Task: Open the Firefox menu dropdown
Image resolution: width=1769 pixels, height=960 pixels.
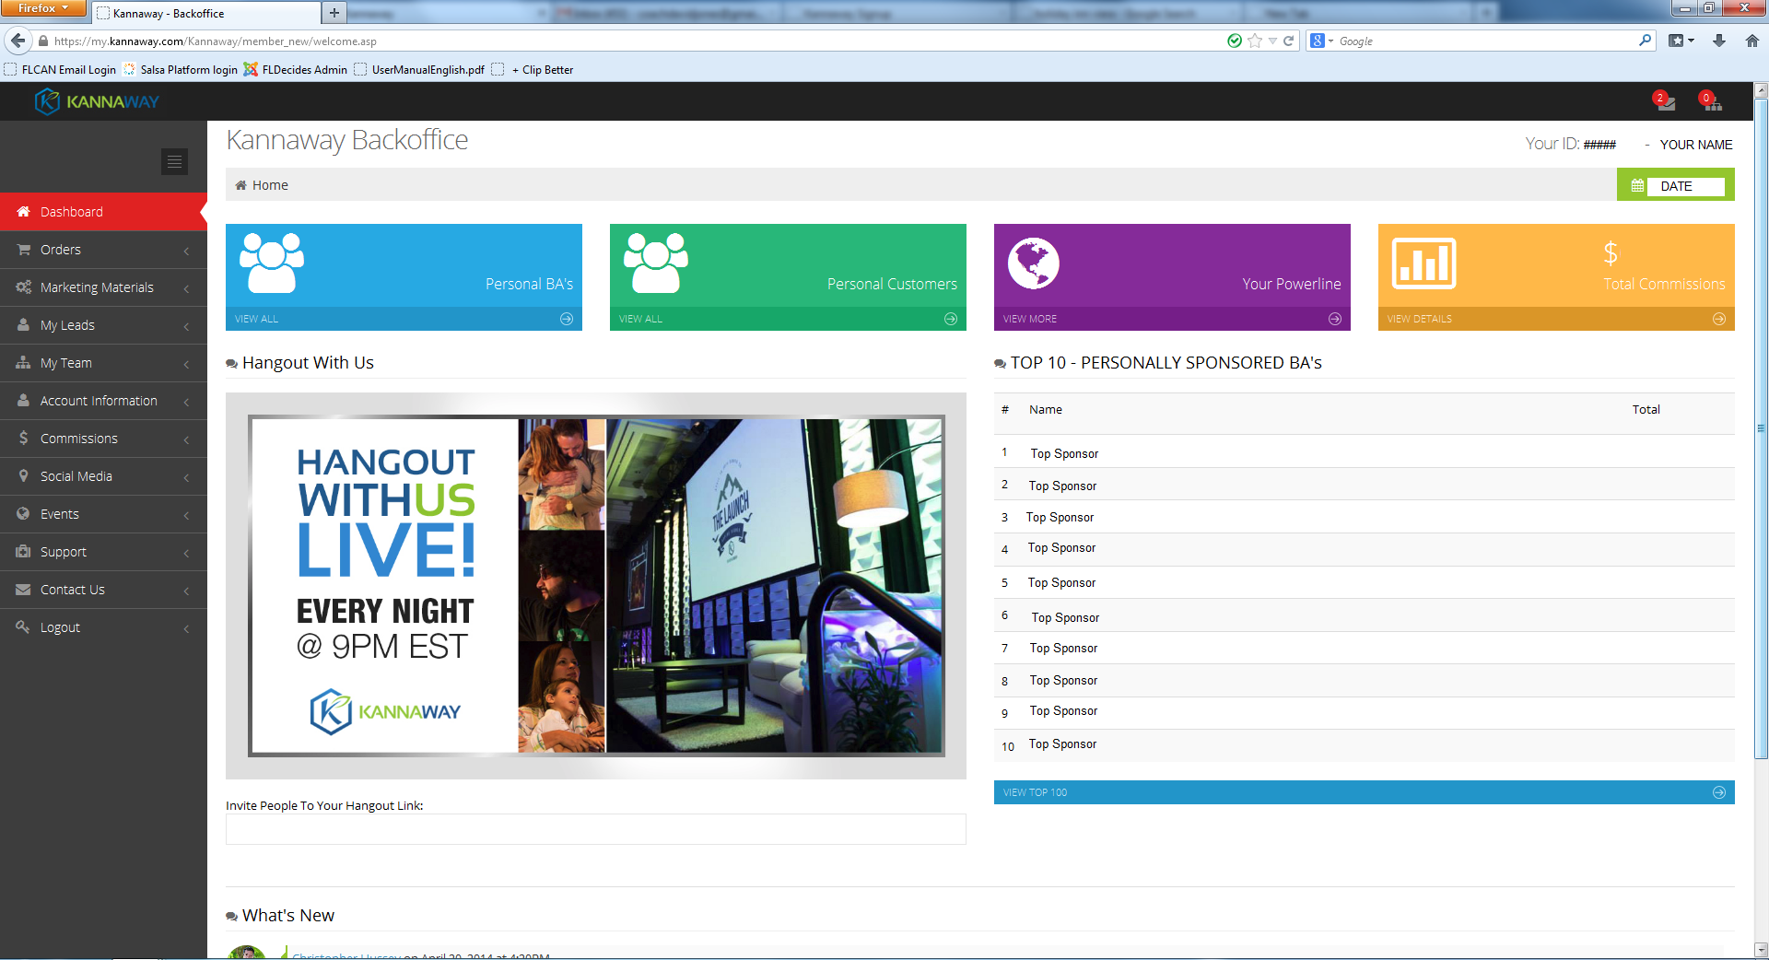Action: (x=43, y=8)
